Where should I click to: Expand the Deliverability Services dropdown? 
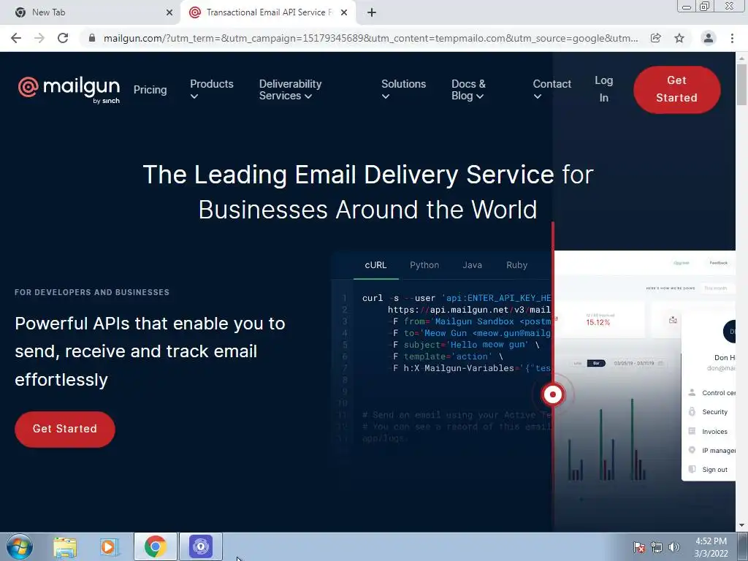pos(290,89)
